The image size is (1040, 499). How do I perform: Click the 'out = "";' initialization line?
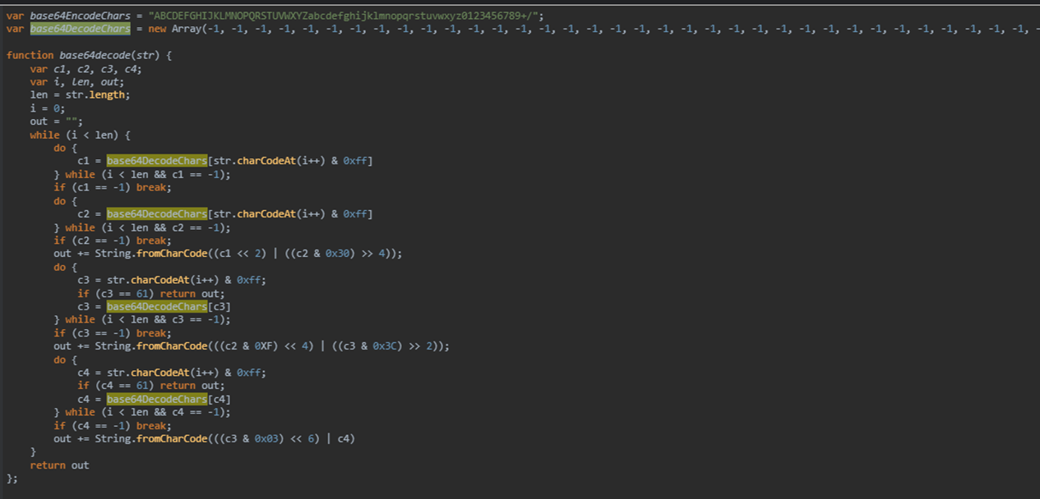pyautogui.click(x=56, y=121)
